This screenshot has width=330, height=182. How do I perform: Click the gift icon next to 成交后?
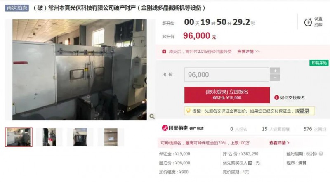pyautogui.click(x=164, y=52)
